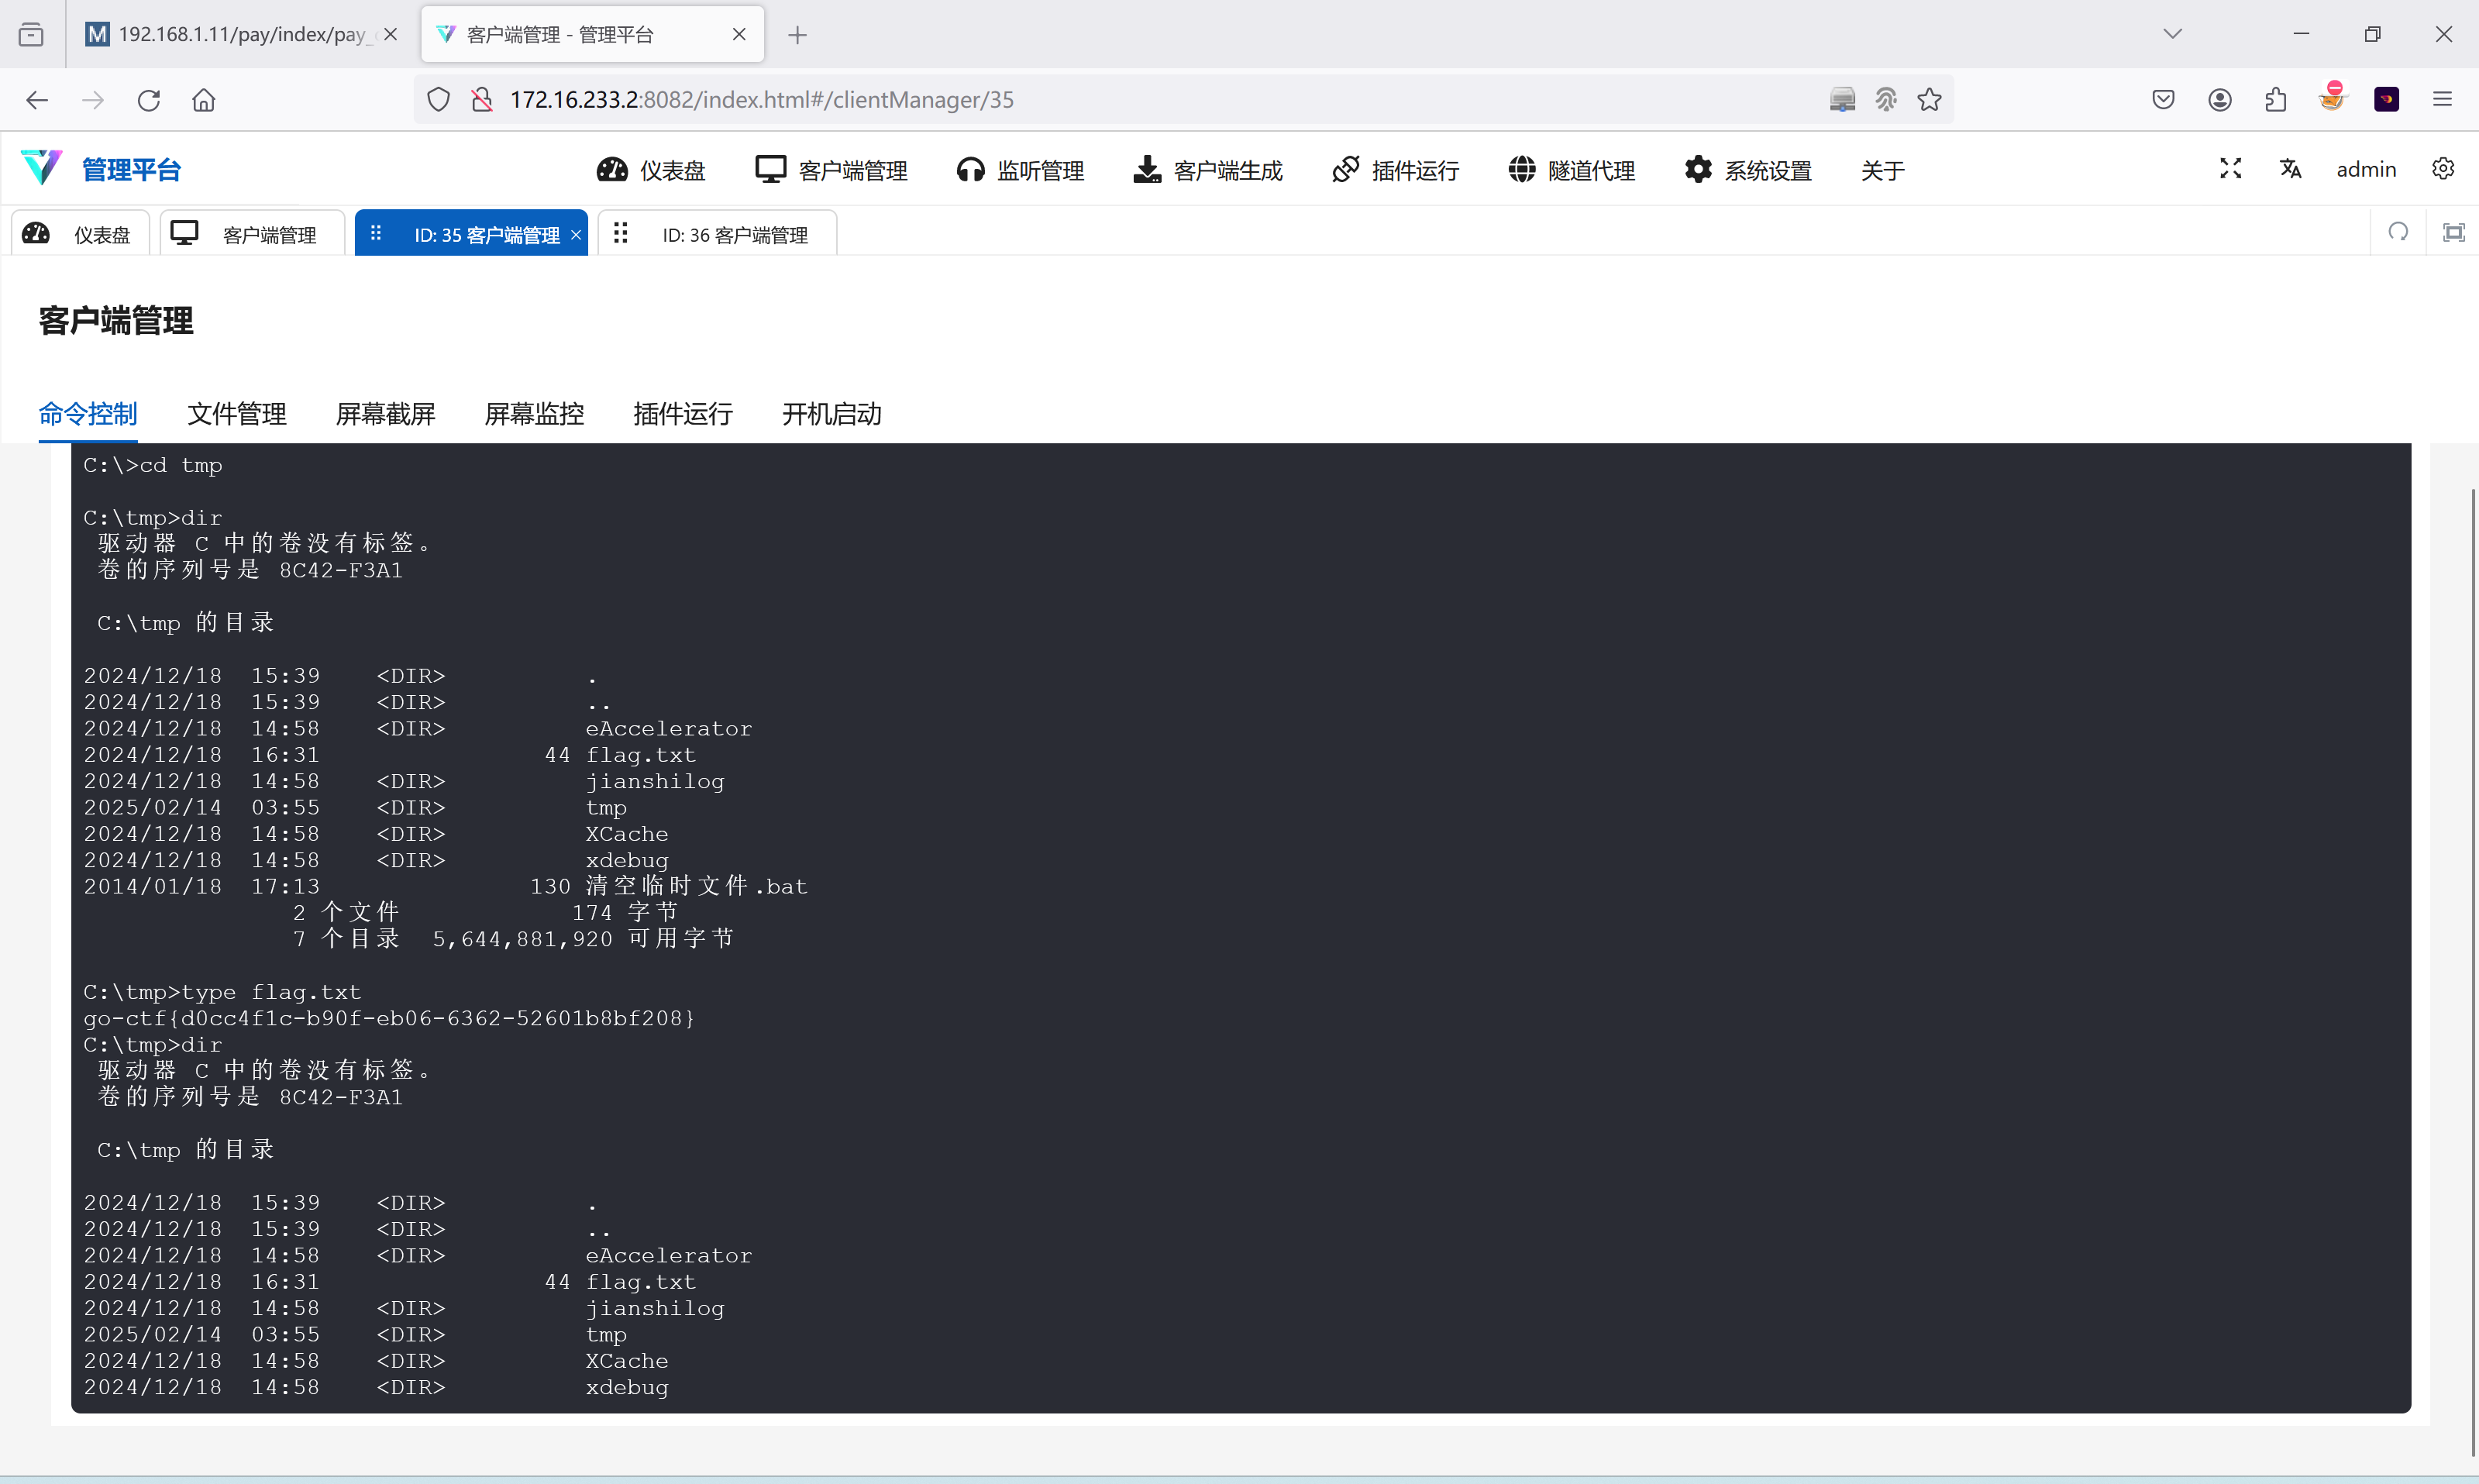Click the browser address bar URL

point(760,100)
